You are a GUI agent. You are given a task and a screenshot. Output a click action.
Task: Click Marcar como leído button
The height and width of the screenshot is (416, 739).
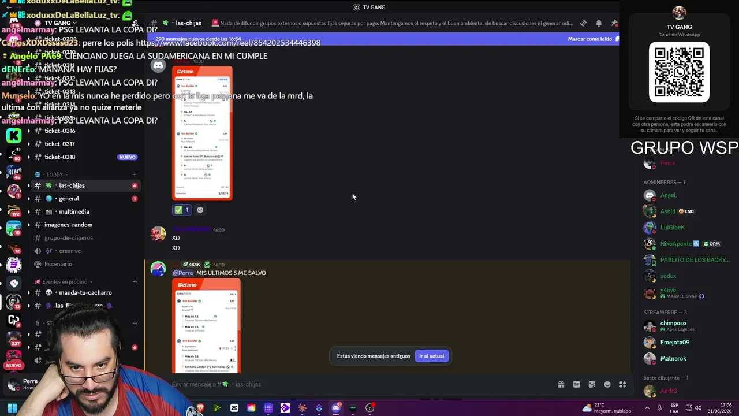(x=594, y=39)
